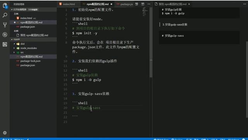
Task: Open the Manage settings gear
Action: pyautogui.click(x=5, y=133)
